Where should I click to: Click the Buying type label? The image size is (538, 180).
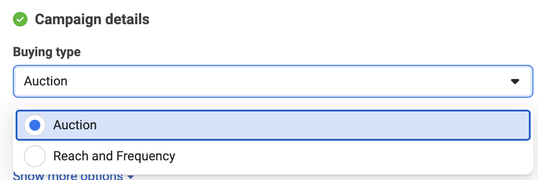coord(47,52)
